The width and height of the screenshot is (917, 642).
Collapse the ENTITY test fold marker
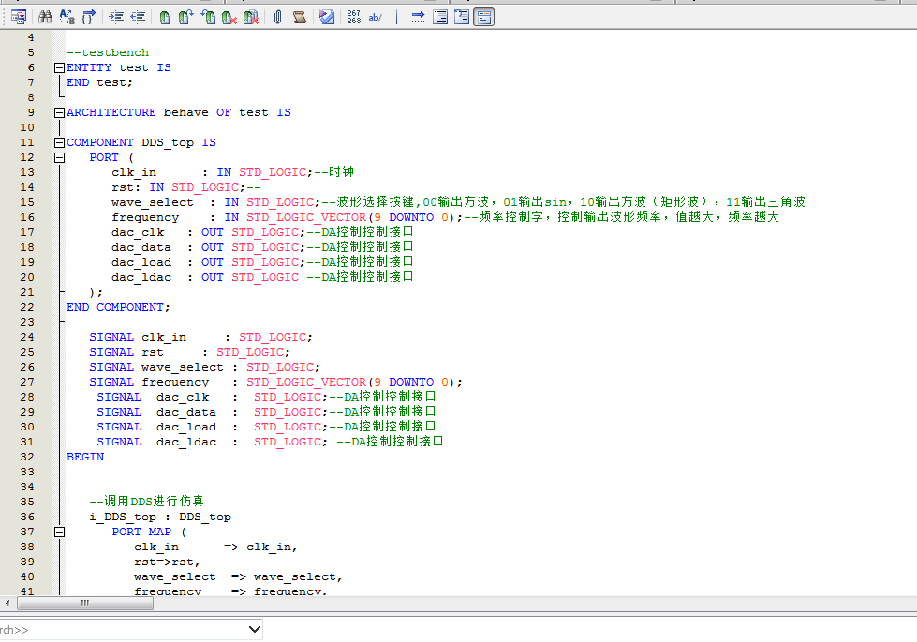click(60, 67)
